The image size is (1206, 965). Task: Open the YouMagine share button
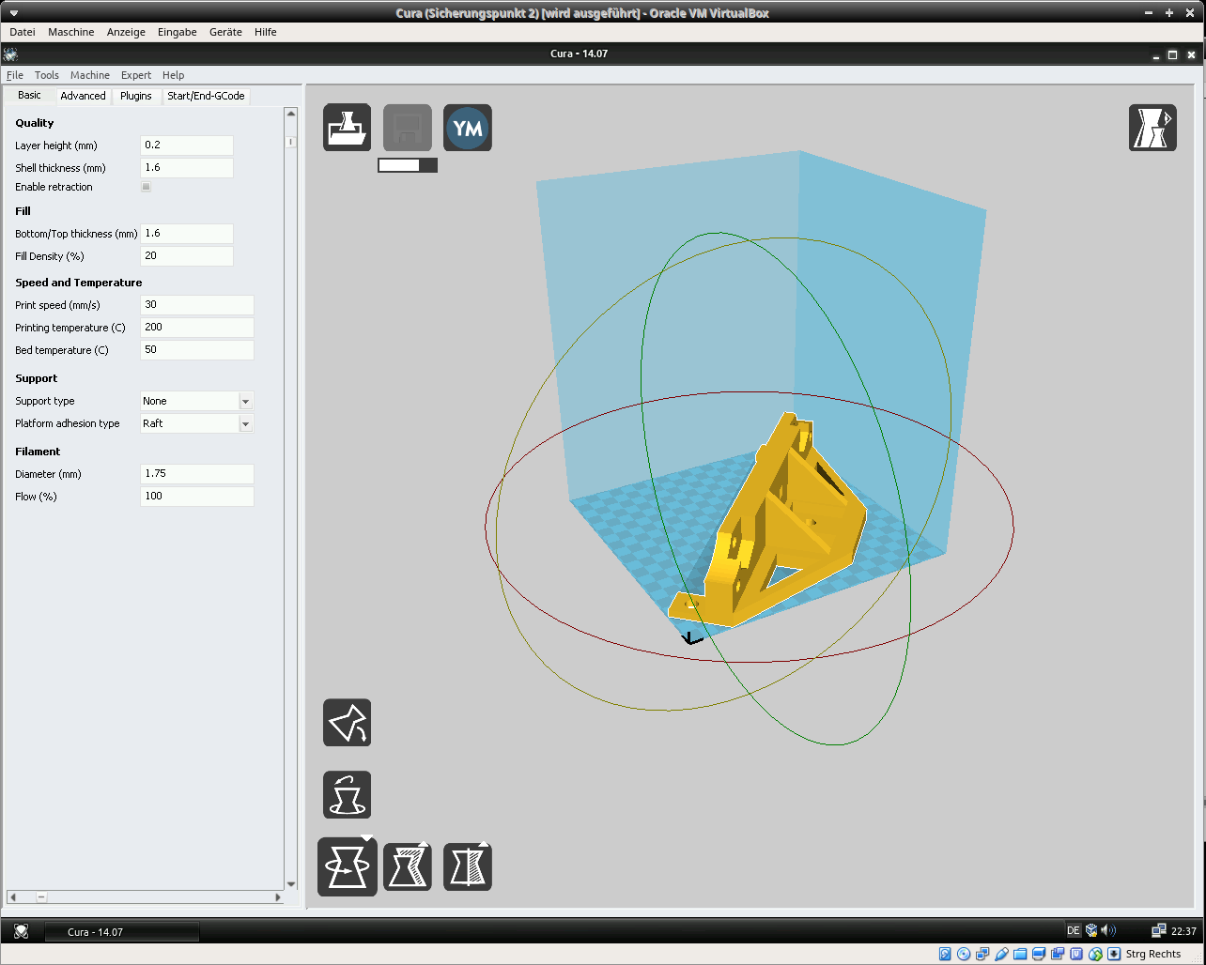[x=468, y=128]
